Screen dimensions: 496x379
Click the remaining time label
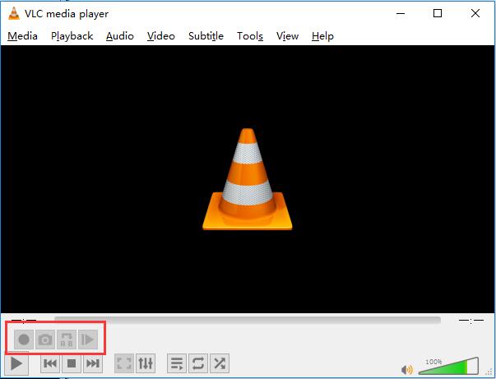click(x=471, y=321)
